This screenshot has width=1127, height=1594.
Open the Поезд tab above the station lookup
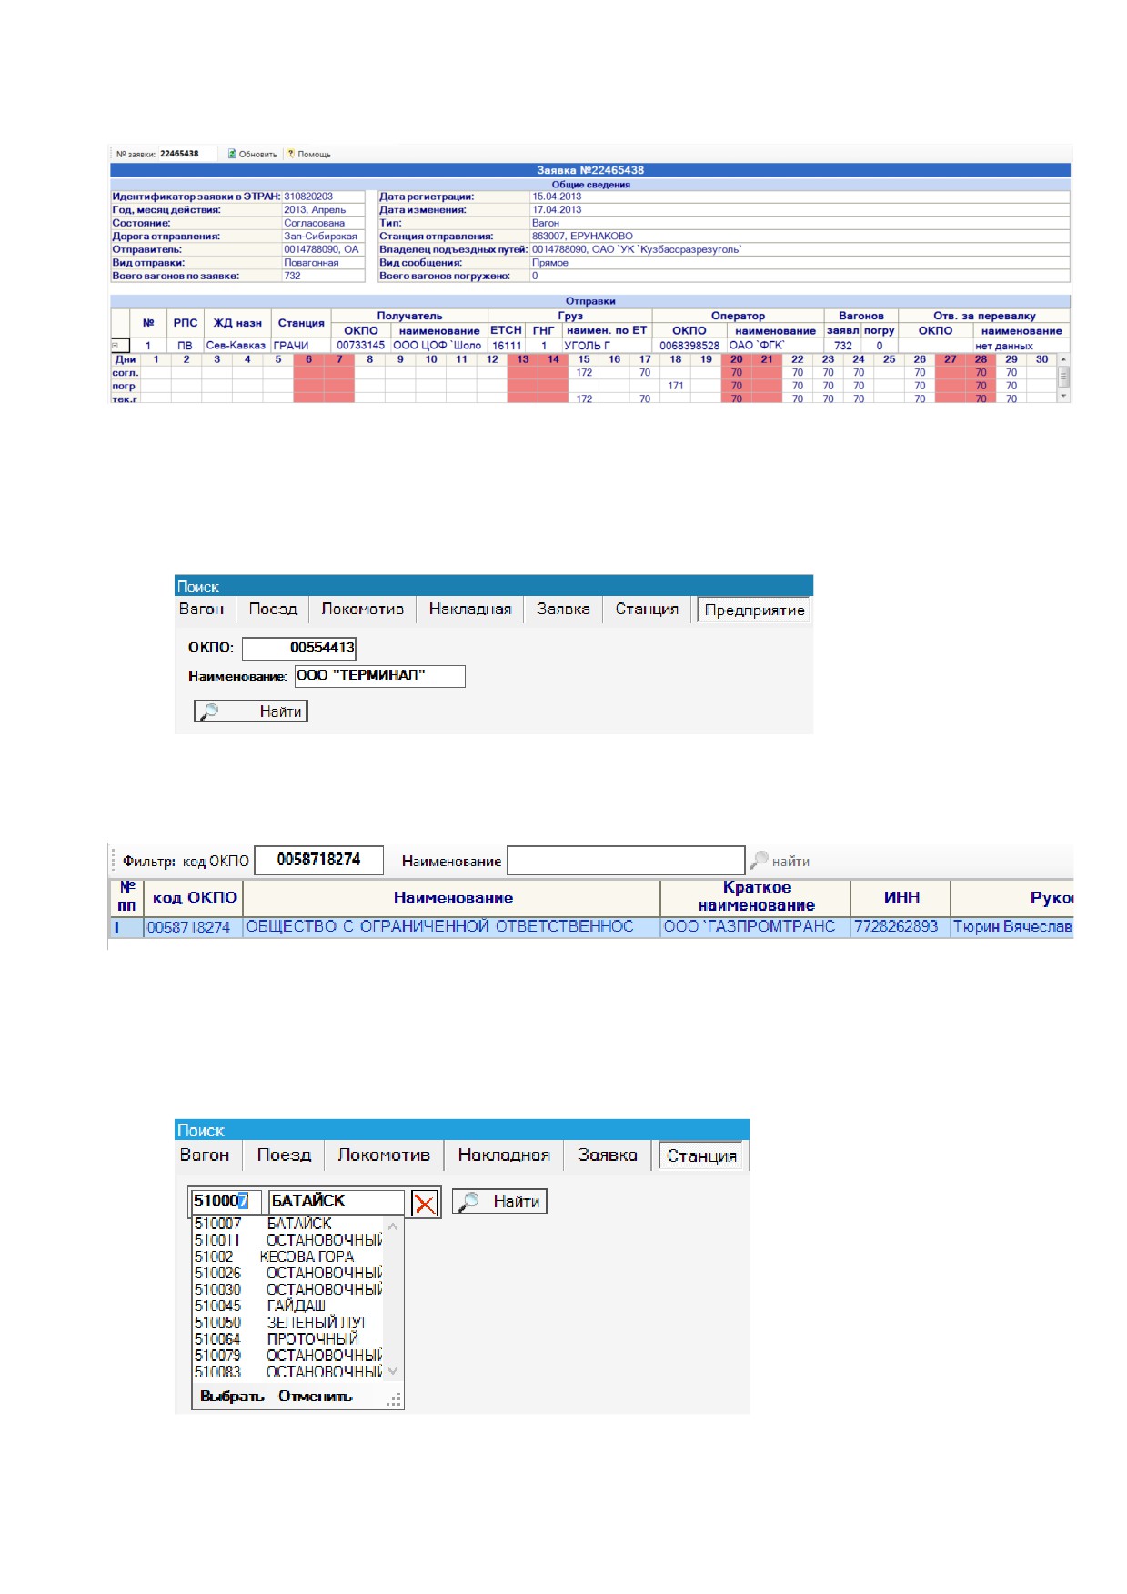click(x=285, y=1155)
